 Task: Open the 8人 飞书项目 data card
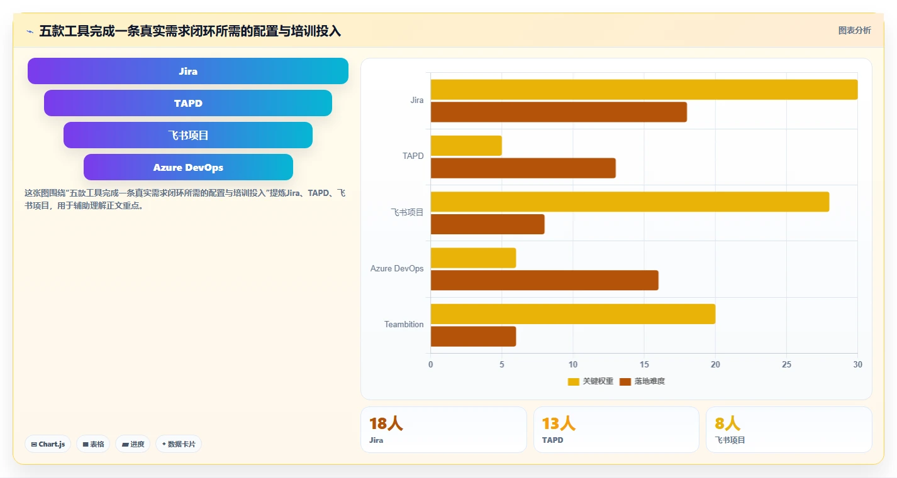tap(789, 430)
